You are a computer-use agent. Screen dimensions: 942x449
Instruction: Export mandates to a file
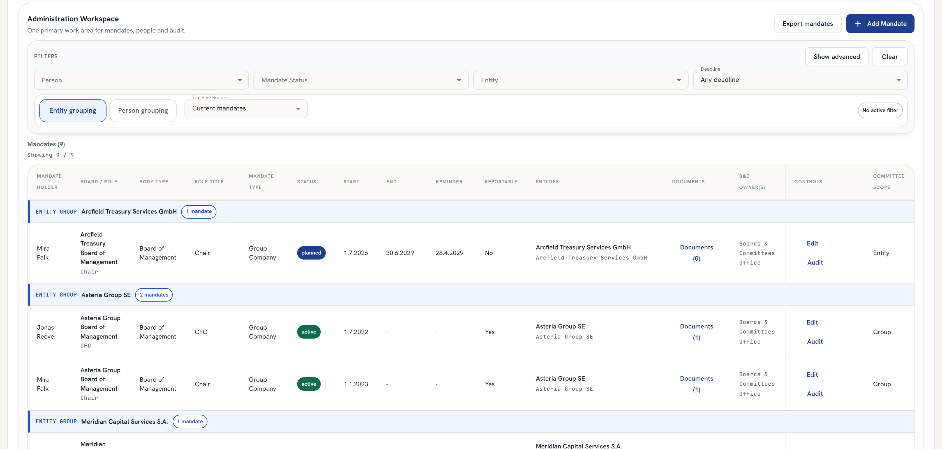click(x=807, y=24)
